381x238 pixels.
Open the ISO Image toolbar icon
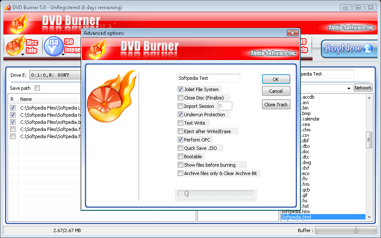pos(53,46)
